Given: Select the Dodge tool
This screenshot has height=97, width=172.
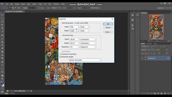Looking at the screenshot, I should [x=2, y=58].
